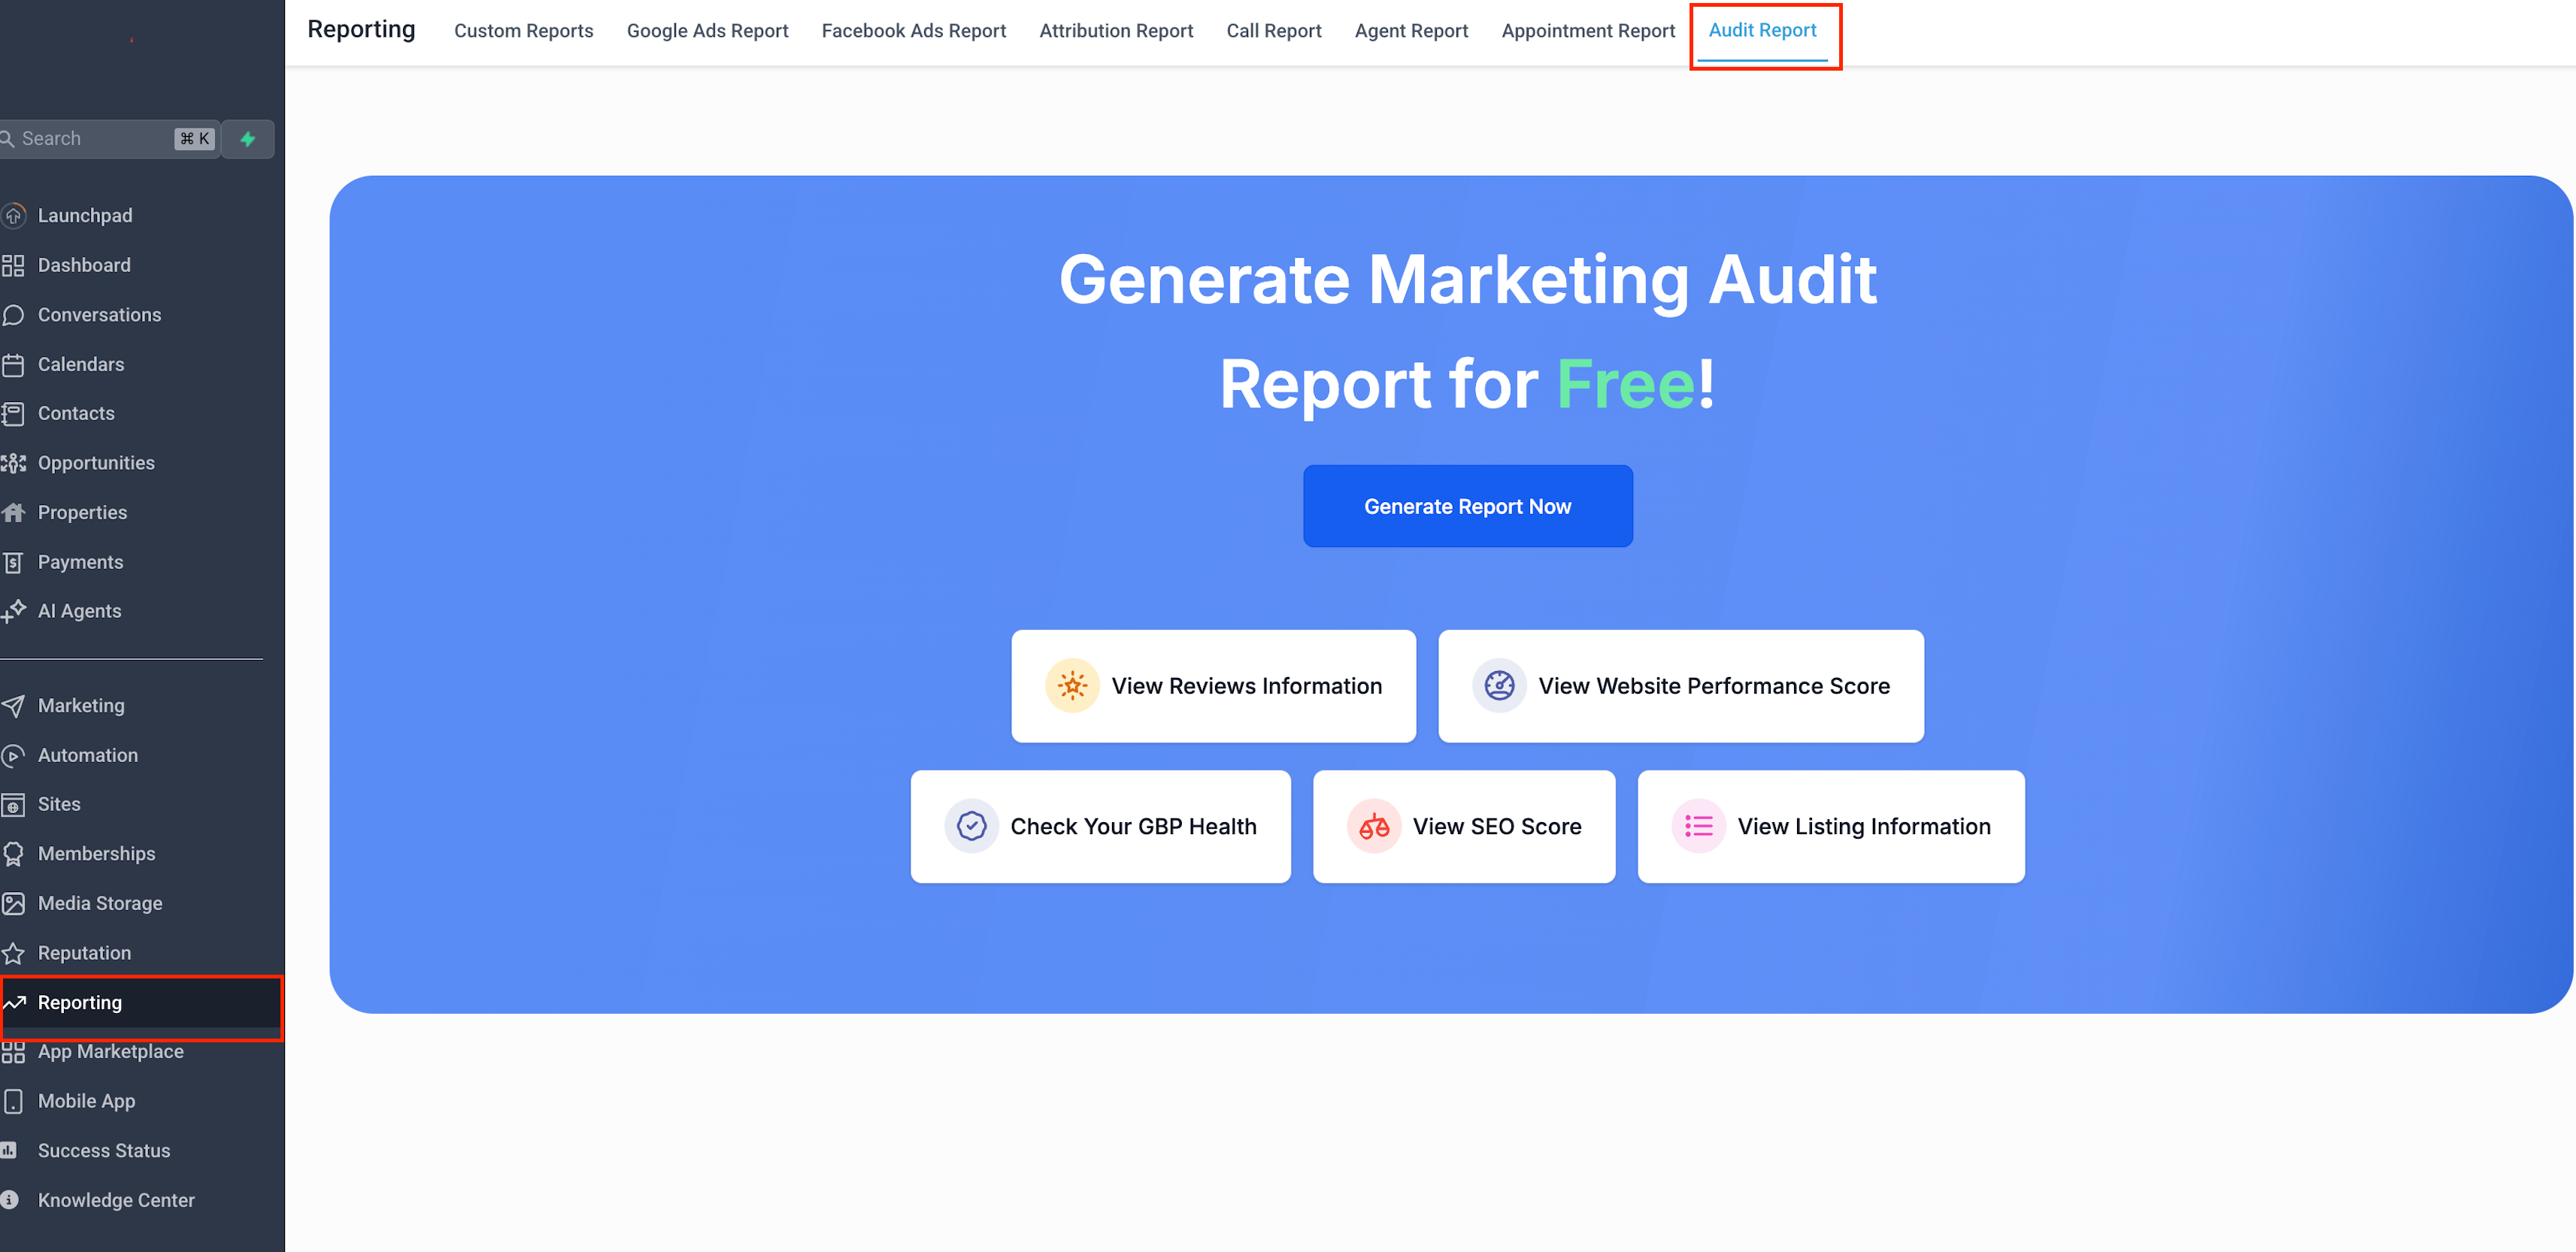Screen dimensions: 2576x1252
Task: Click Check Your GBP Health card
Action: click(x=1100, y=827)
